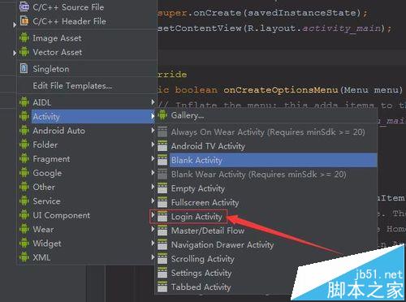406x302 pixels.
Task: Click the Fullscreen Activity template icon
Action: tap(162, 202)
